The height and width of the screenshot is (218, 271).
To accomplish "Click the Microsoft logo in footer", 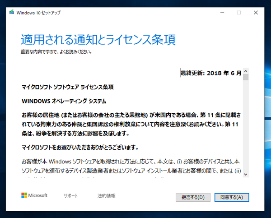I will click(34, 195).
